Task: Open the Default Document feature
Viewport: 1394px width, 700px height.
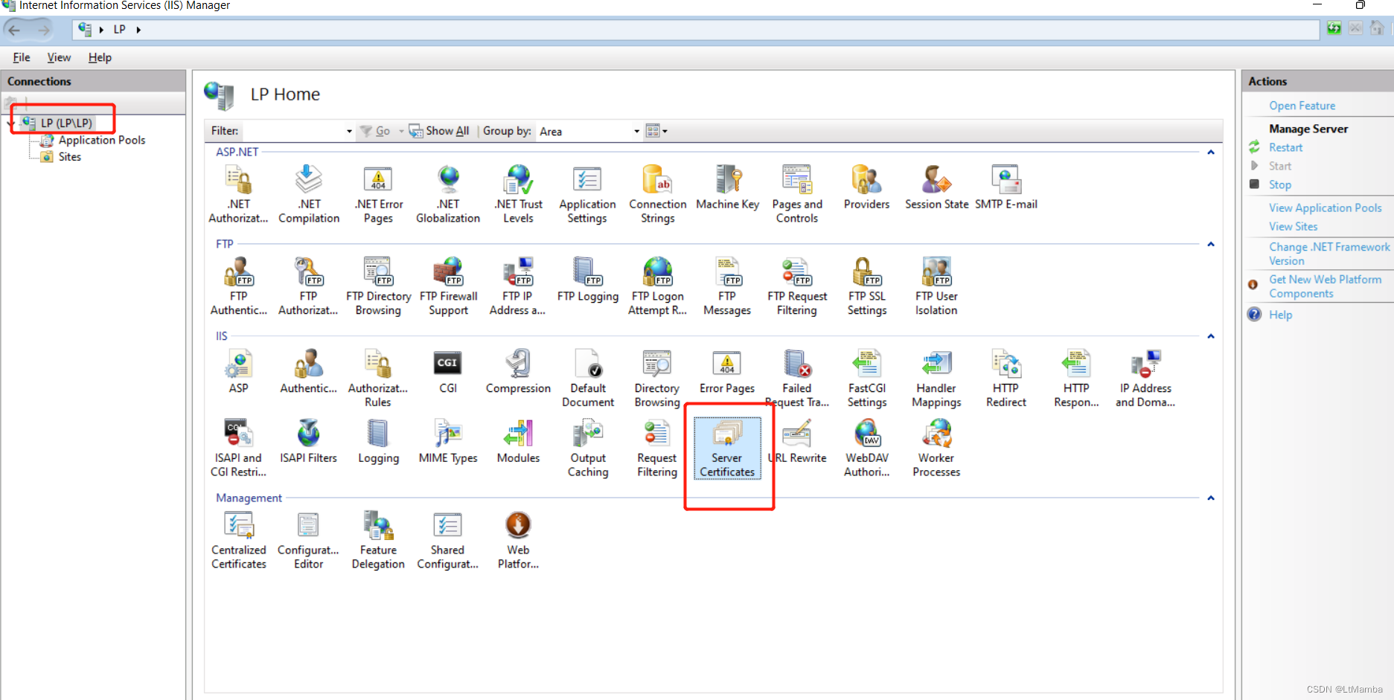Action: point(588,379)
